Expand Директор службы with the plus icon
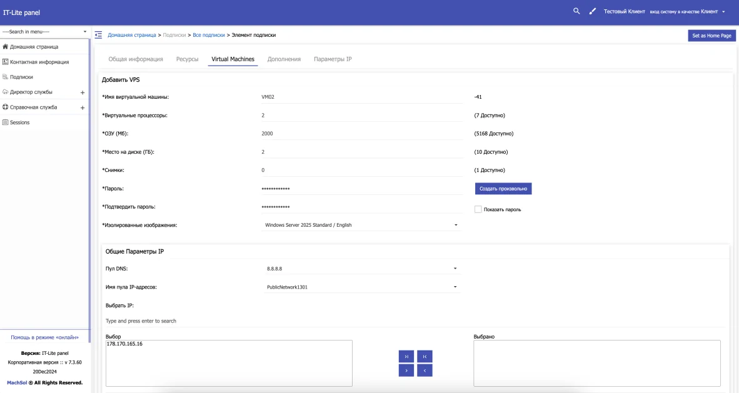 (x=83, y=92)
